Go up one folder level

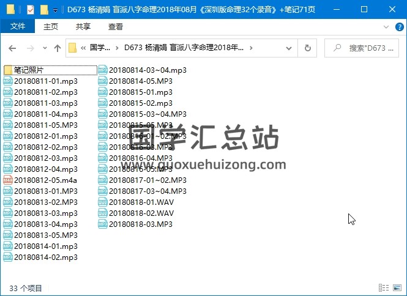pyautogui.click(x=58, y=48)
